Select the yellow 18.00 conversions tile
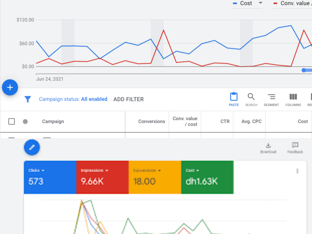Screen dimensions: 312x234 (155, 177)
